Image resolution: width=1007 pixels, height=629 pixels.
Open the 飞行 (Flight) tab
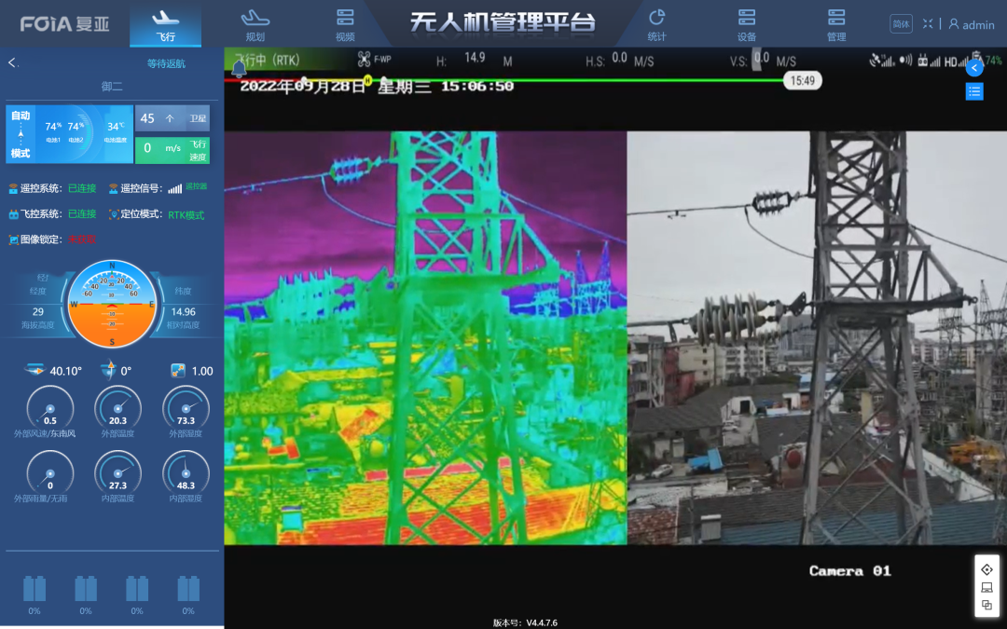point(165,25)
